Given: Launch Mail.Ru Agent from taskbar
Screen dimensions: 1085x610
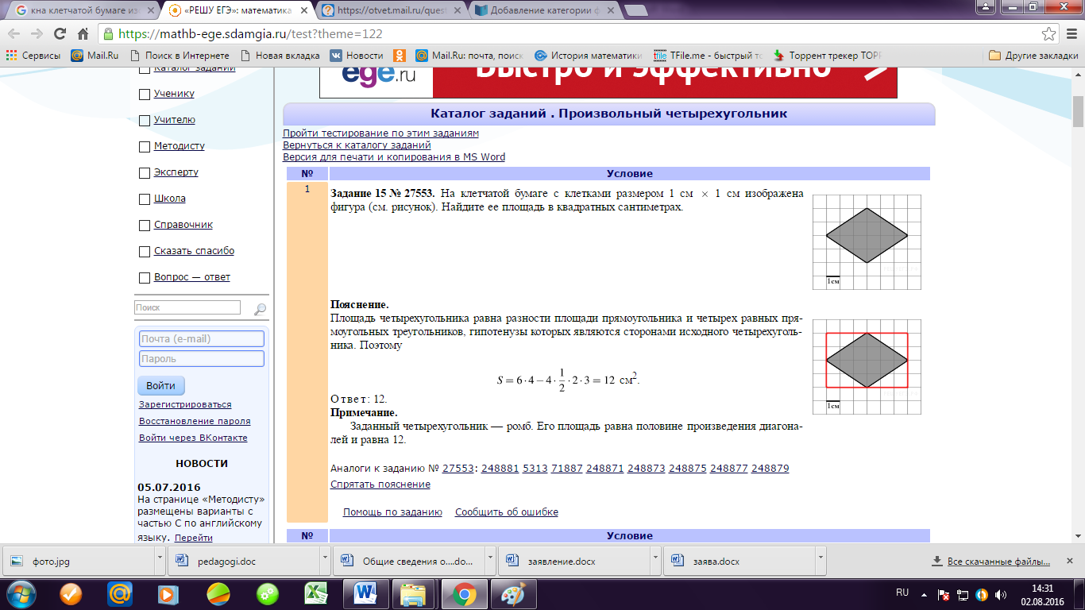Looking at the screenshot, I should (120, 593).
